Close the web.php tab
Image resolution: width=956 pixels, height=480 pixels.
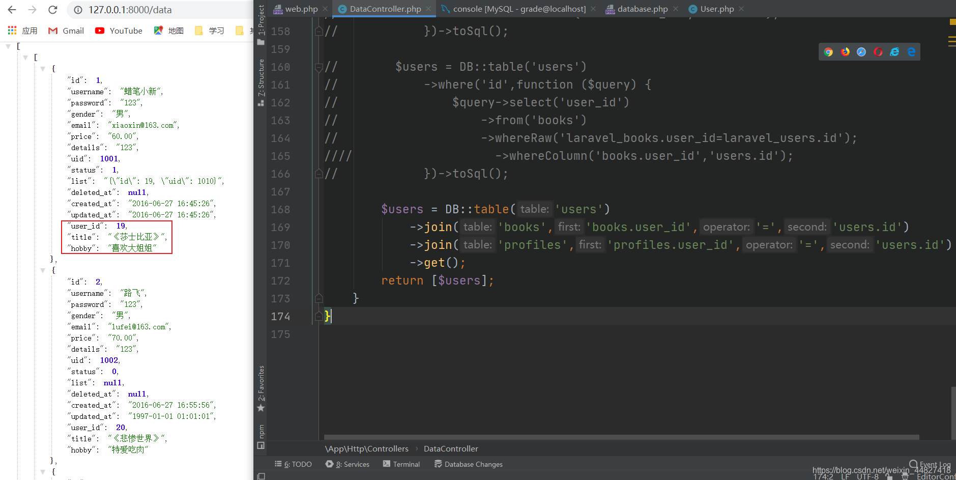[x=325, y=9]
